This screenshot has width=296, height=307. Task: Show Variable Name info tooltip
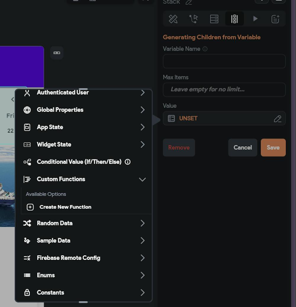tap(205, 49)
